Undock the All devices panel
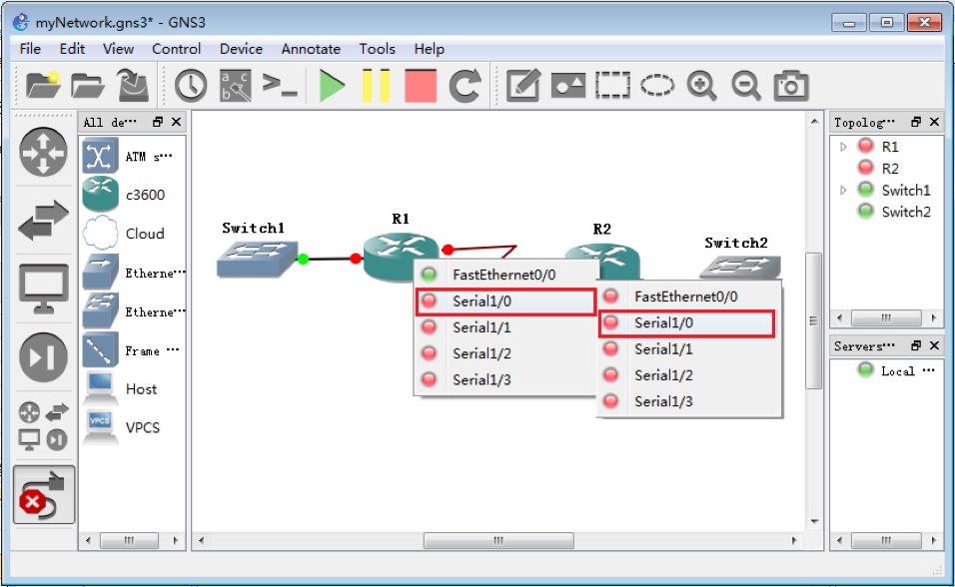955x587 pixels. coord(158,122)
